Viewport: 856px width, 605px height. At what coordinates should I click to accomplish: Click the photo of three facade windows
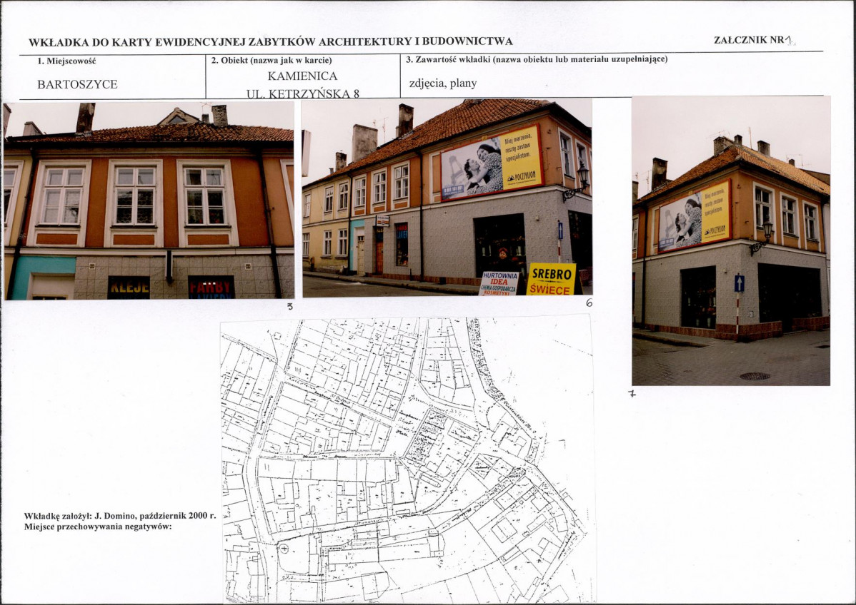pyautogui.click(x=149, y=200)
